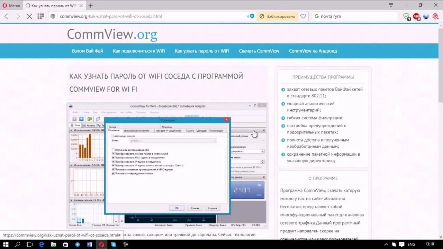Viewport: 443px width, 249px height.
Task: Open the clock showing 13:10
Action: pos(429,244)
